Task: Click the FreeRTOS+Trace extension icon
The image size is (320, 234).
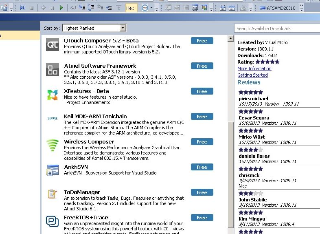Action: pos(52,221)
